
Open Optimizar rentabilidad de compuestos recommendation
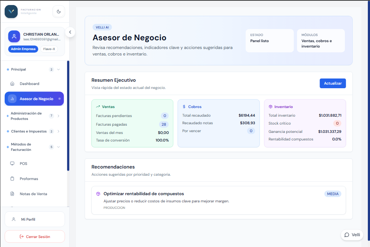click(219, 200)
